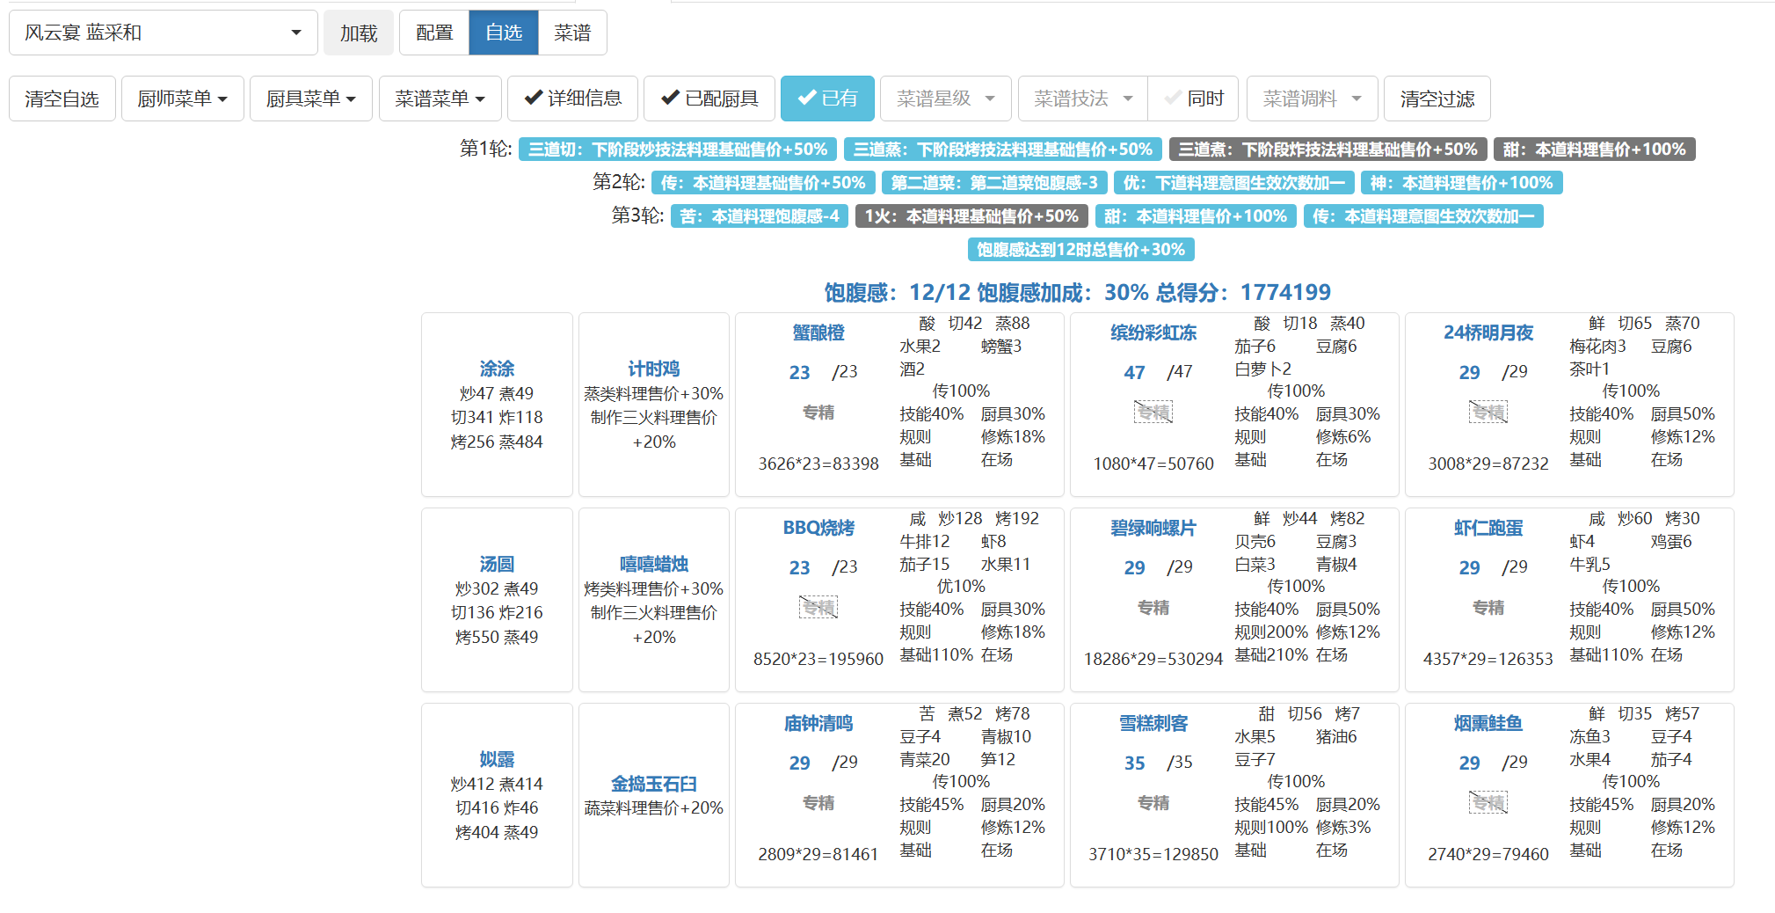Toggle 专精 on 碧绿响螺片 card
Viewport: 1775px width, 913px height.
pyautogui.click(x=1153, y=608)
